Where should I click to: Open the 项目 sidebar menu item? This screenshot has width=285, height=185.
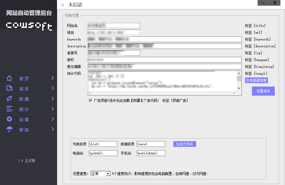[24, 89]
